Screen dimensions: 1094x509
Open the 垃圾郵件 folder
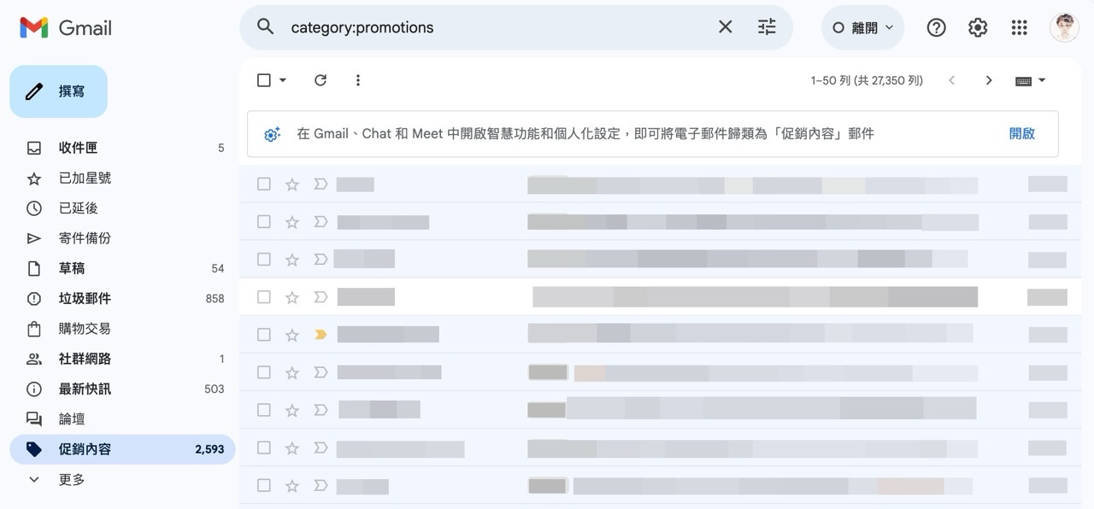point(85,298)
